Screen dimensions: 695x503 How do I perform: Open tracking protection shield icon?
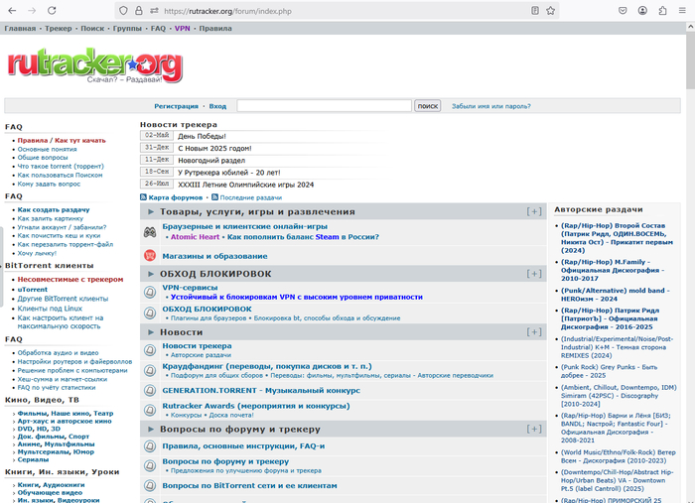[124, 11]
